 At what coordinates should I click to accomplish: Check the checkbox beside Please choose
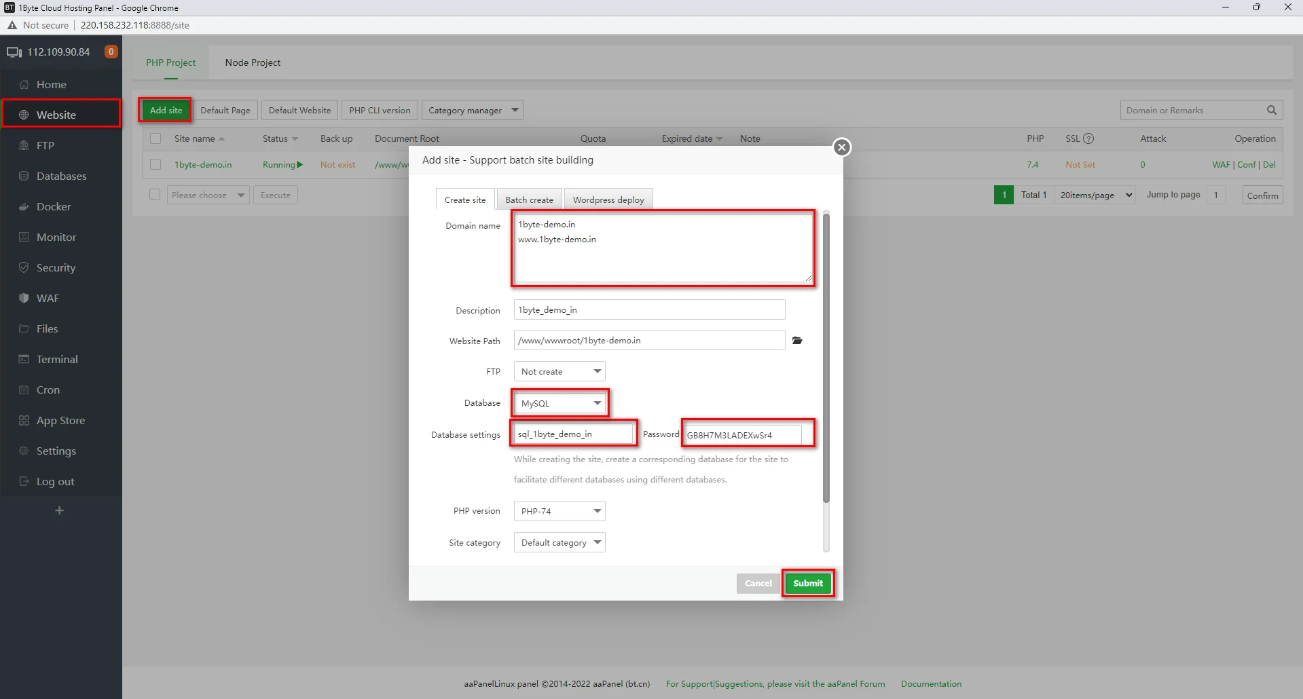(154, 194)
